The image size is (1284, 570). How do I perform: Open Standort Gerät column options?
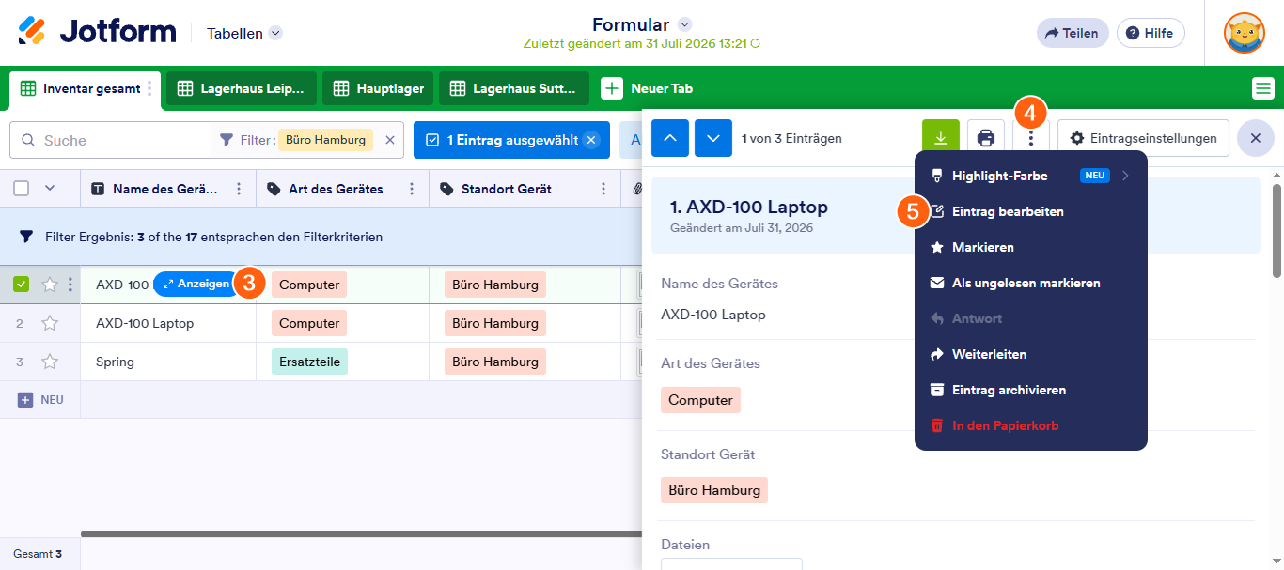click(x=603, y=189)
